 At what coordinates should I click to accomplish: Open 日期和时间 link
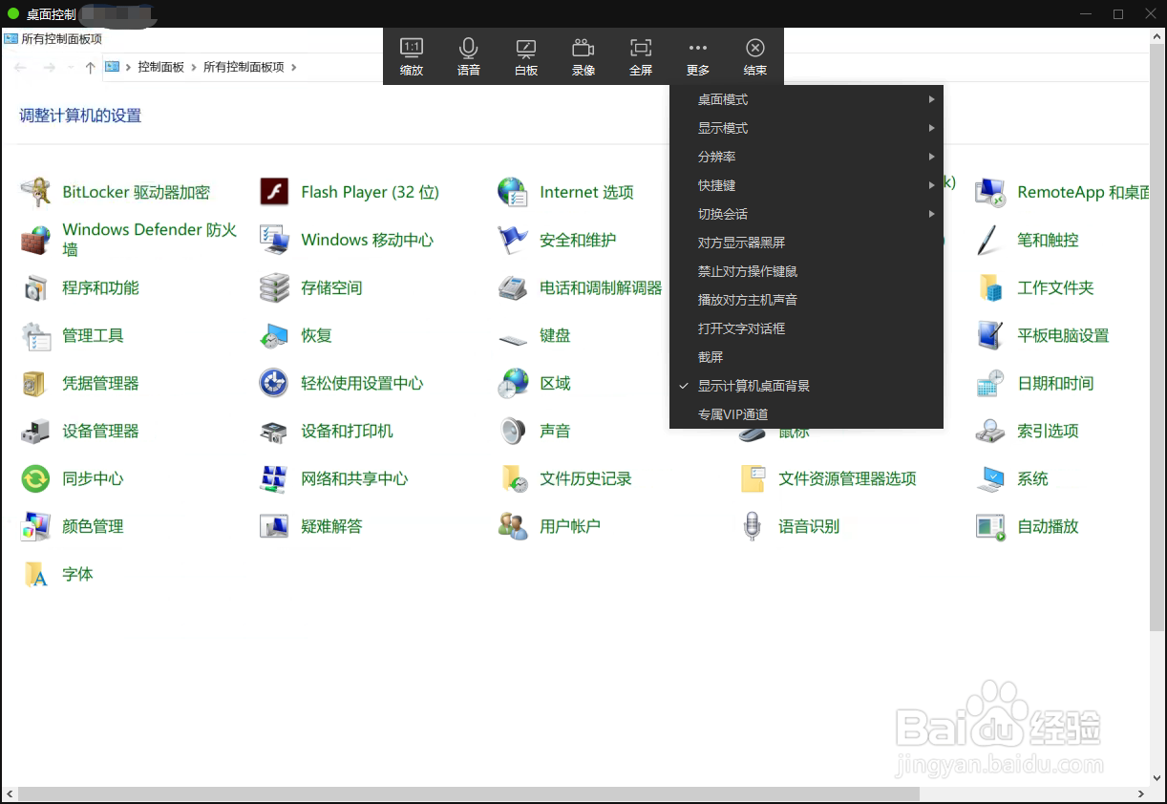click(x=1055, y=383)
